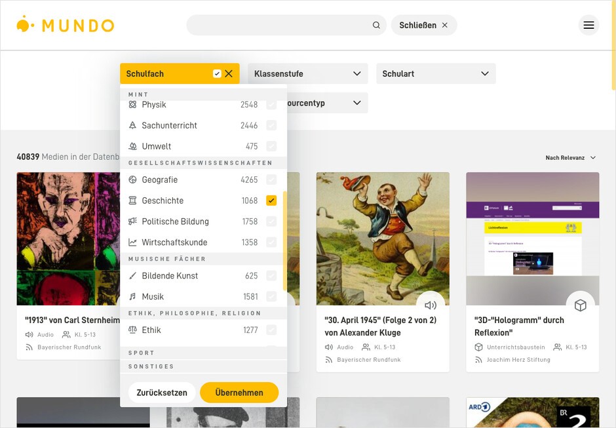Click the Politische Bildung megaphone icon
The height and width of the screenshot is (428, 616).
[133, 222]
